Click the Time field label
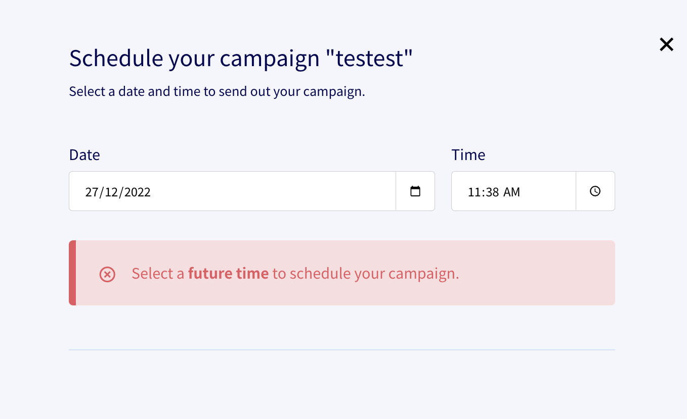 click(x=468, y=155)
